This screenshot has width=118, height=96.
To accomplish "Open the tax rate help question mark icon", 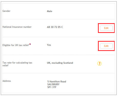I will coord(99,64).
